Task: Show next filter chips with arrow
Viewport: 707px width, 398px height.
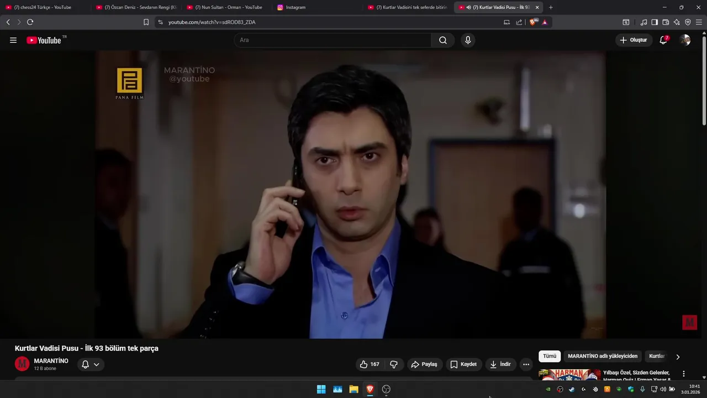Action: tap(678, 357)
